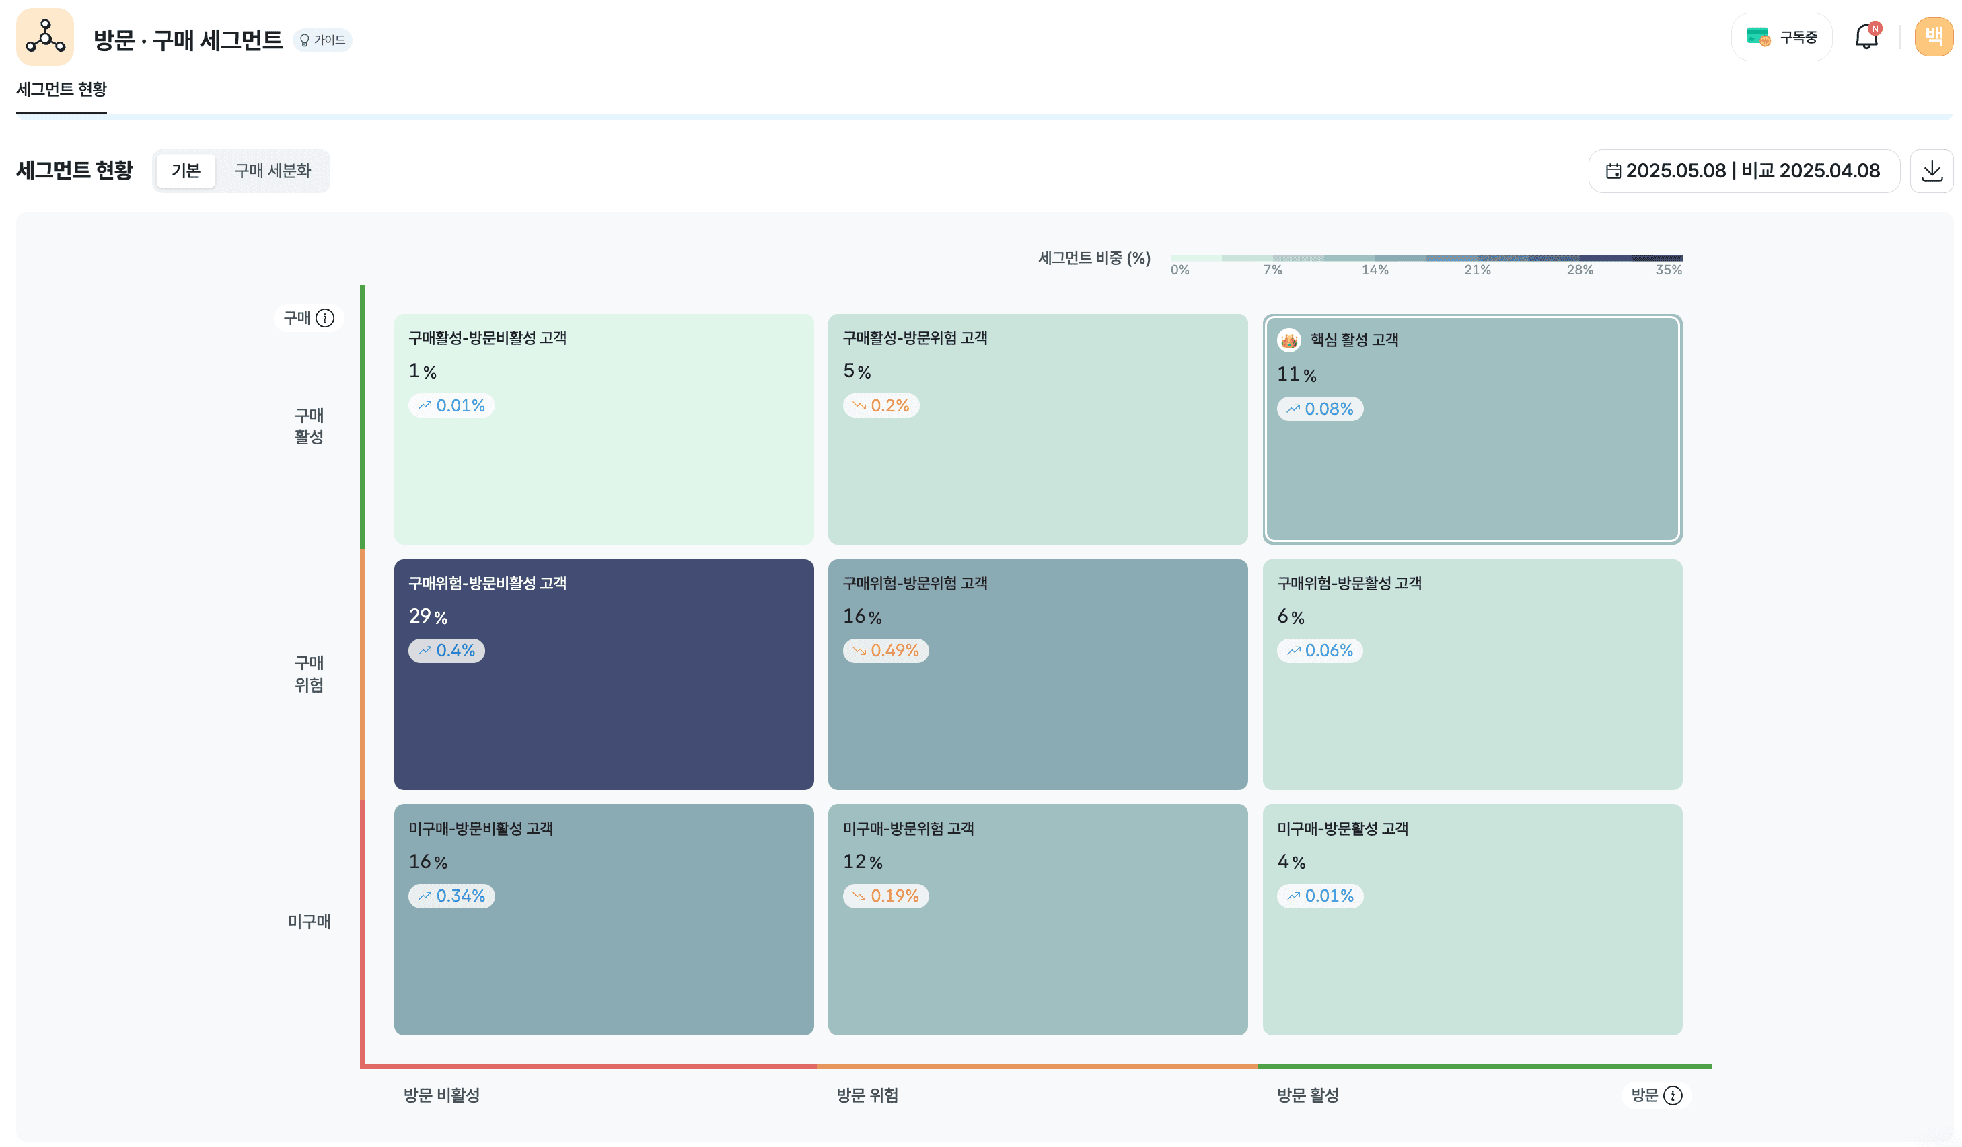The width and height of the screenshot is (1962, 1147).
Task: Click the 세그먼트 비중 color legend bar
Action: click(1426, 258)
